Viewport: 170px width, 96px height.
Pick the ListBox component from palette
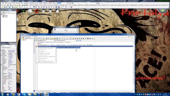tap(56, 7)
